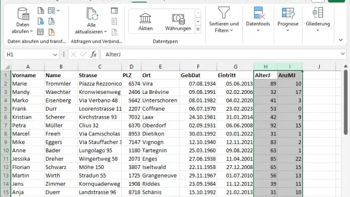The image size is (350, 197).
Task: Collapse the ribbon using the chevron
Action: [x=341, y=40]
